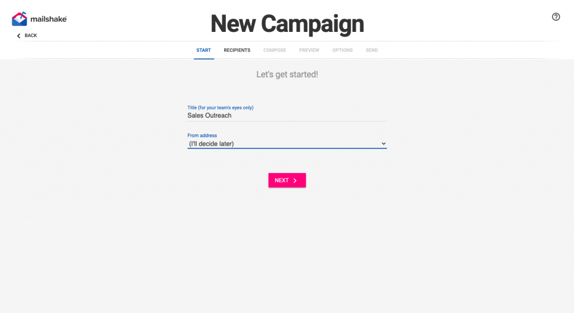
Task: Select the START tab
Action: click(x=203, y=50)
